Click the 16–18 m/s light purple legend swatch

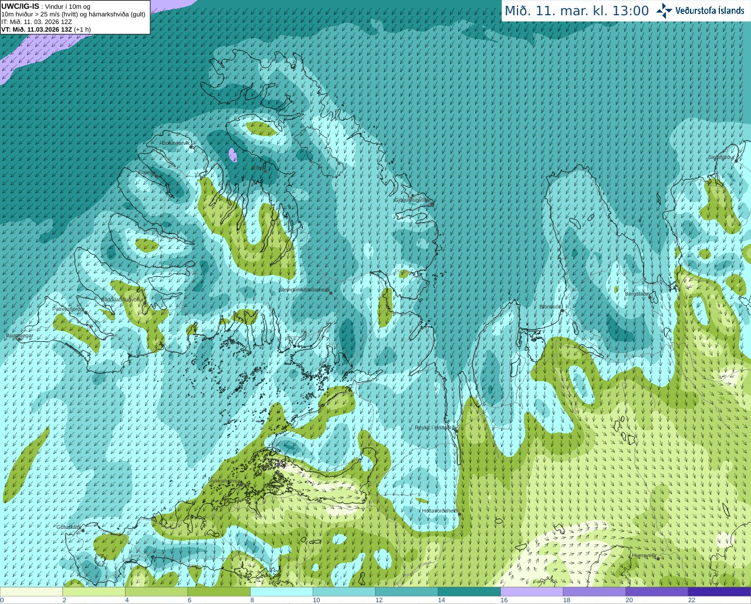click(532, 591)
